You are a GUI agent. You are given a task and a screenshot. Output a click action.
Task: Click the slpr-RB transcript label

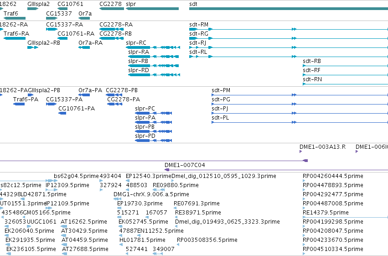click(138, 61)
